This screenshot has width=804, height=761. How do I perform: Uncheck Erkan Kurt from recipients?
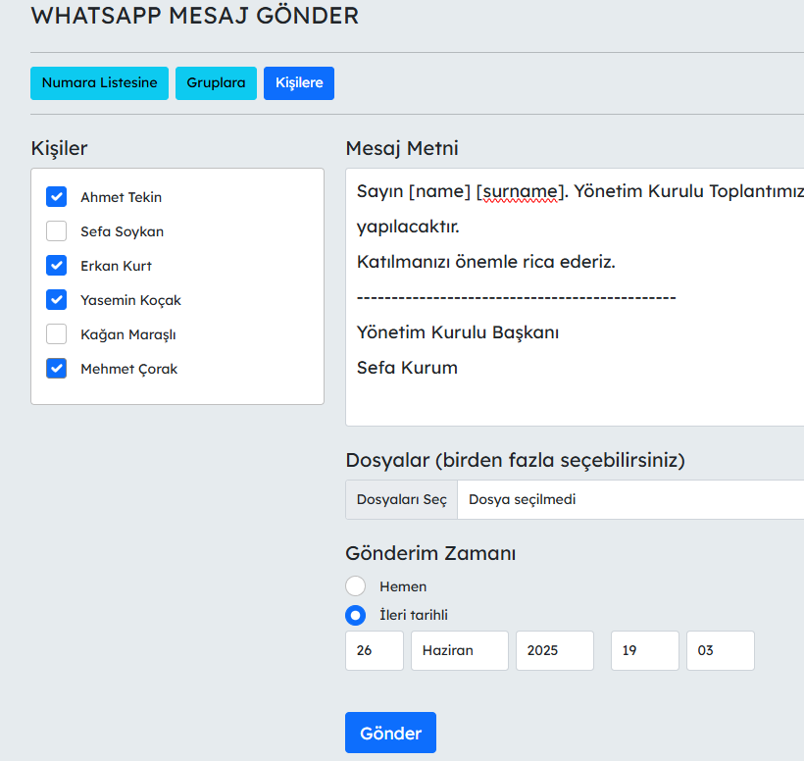click(56, 266)
